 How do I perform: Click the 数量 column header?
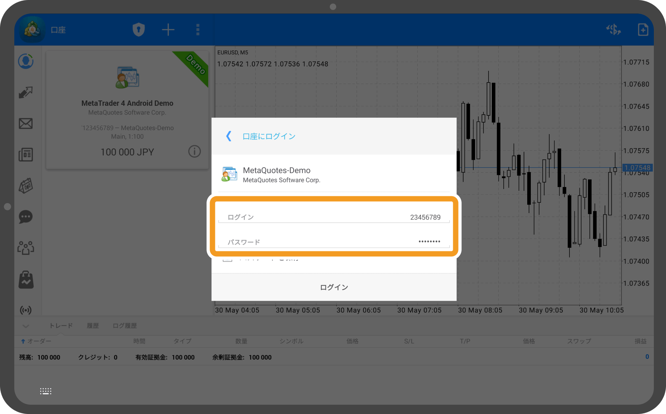[241, 341]
